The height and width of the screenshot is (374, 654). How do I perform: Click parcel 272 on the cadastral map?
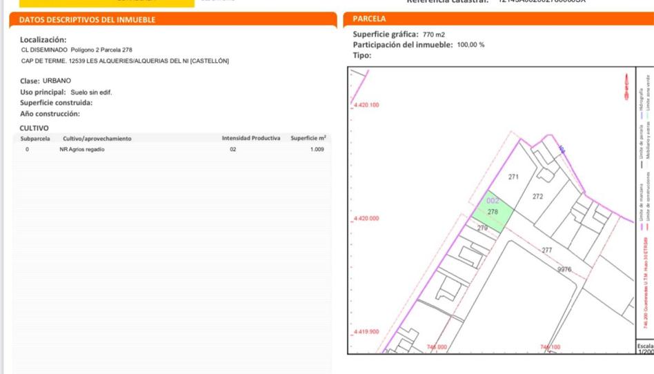click(538, 197)
